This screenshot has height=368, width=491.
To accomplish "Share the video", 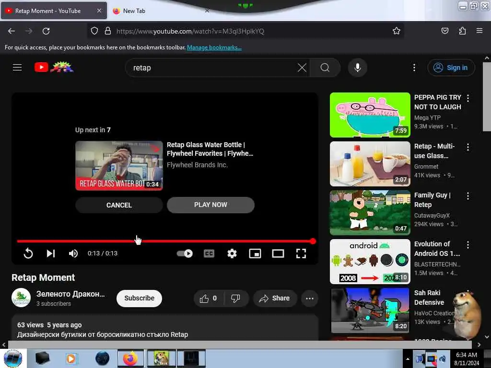I will point(275,298).
